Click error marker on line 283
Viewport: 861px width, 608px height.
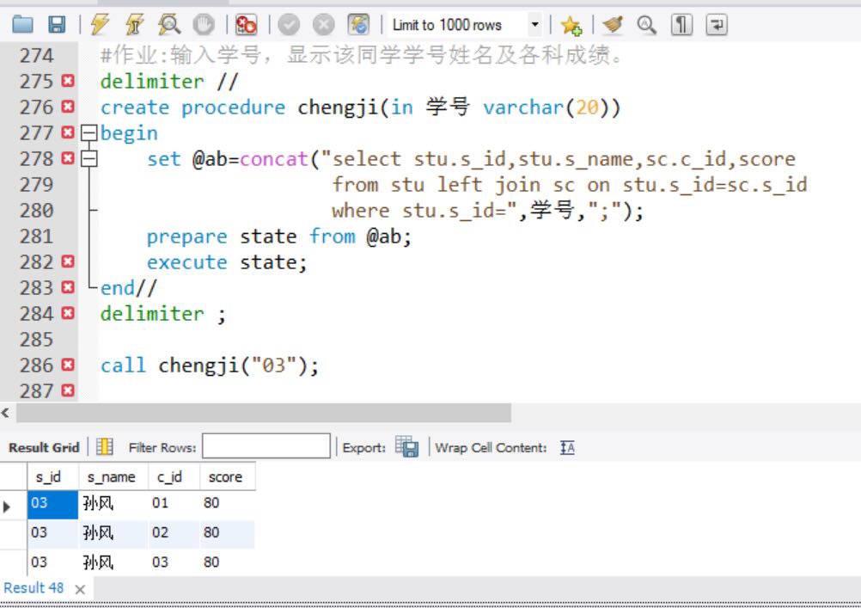coord(68,287)
